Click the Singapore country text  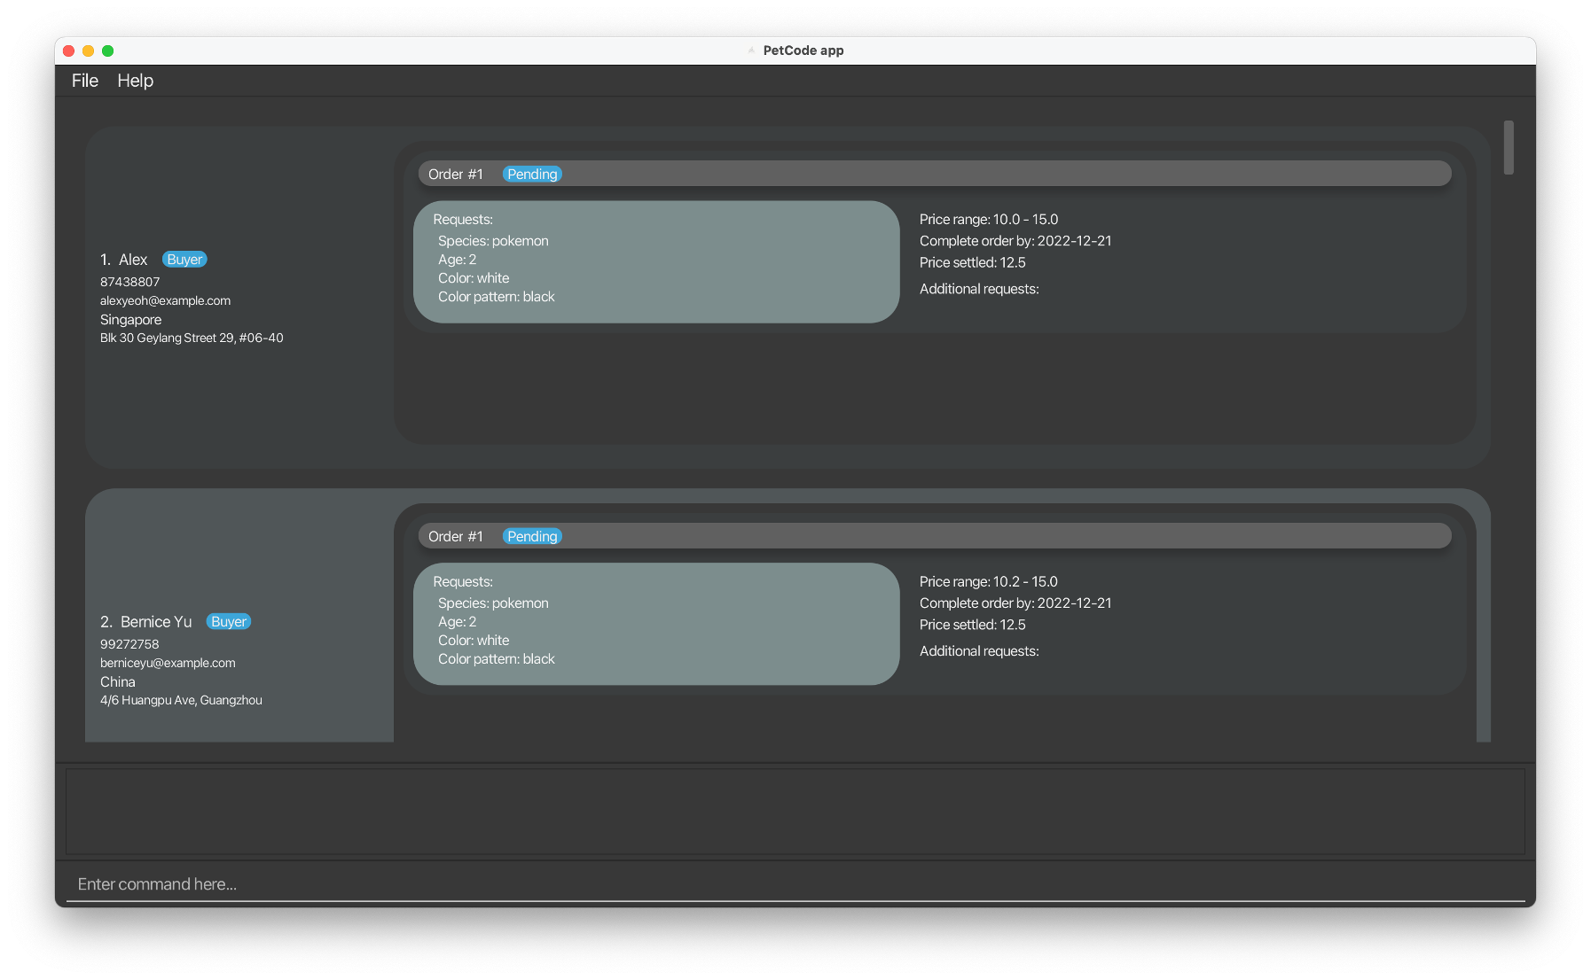pyautogui.click(x=130, y=320)
